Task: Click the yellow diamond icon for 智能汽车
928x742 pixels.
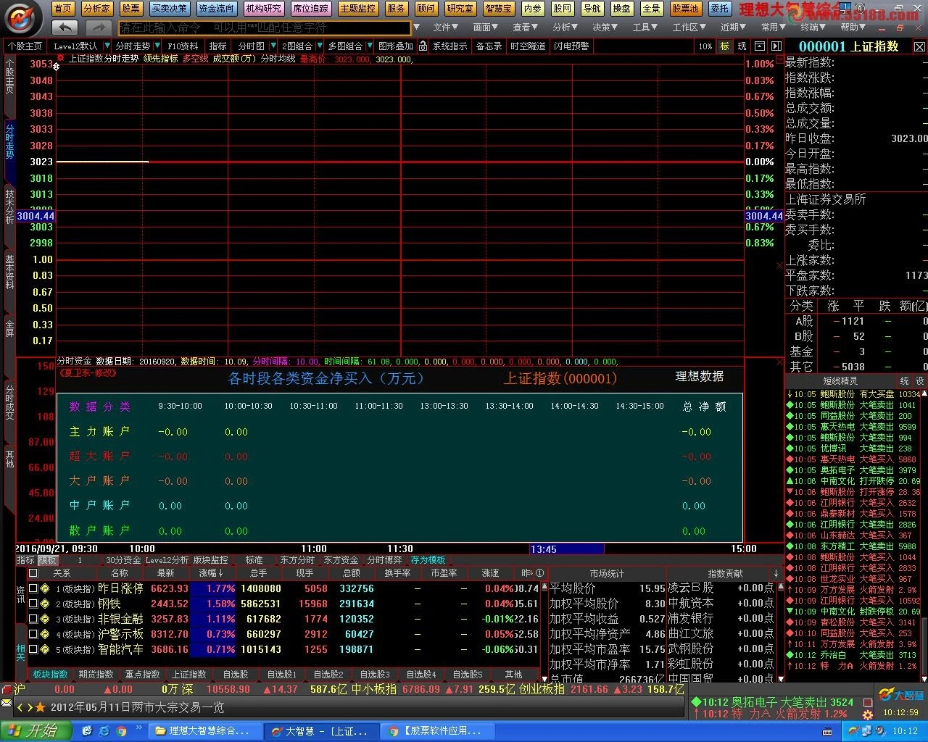Action: point(46,649)
